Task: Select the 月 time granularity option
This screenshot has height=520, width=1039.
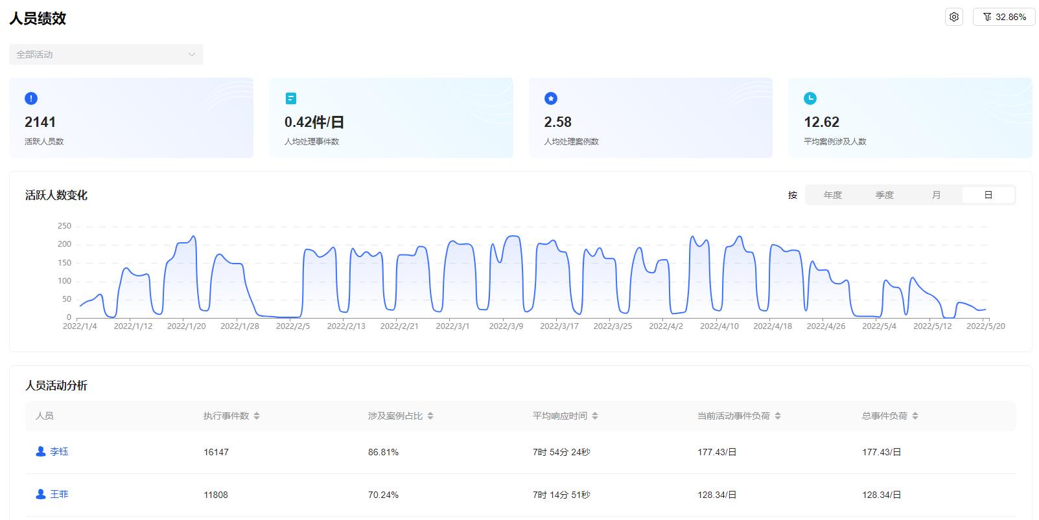Action: click(x=936, y=195)
